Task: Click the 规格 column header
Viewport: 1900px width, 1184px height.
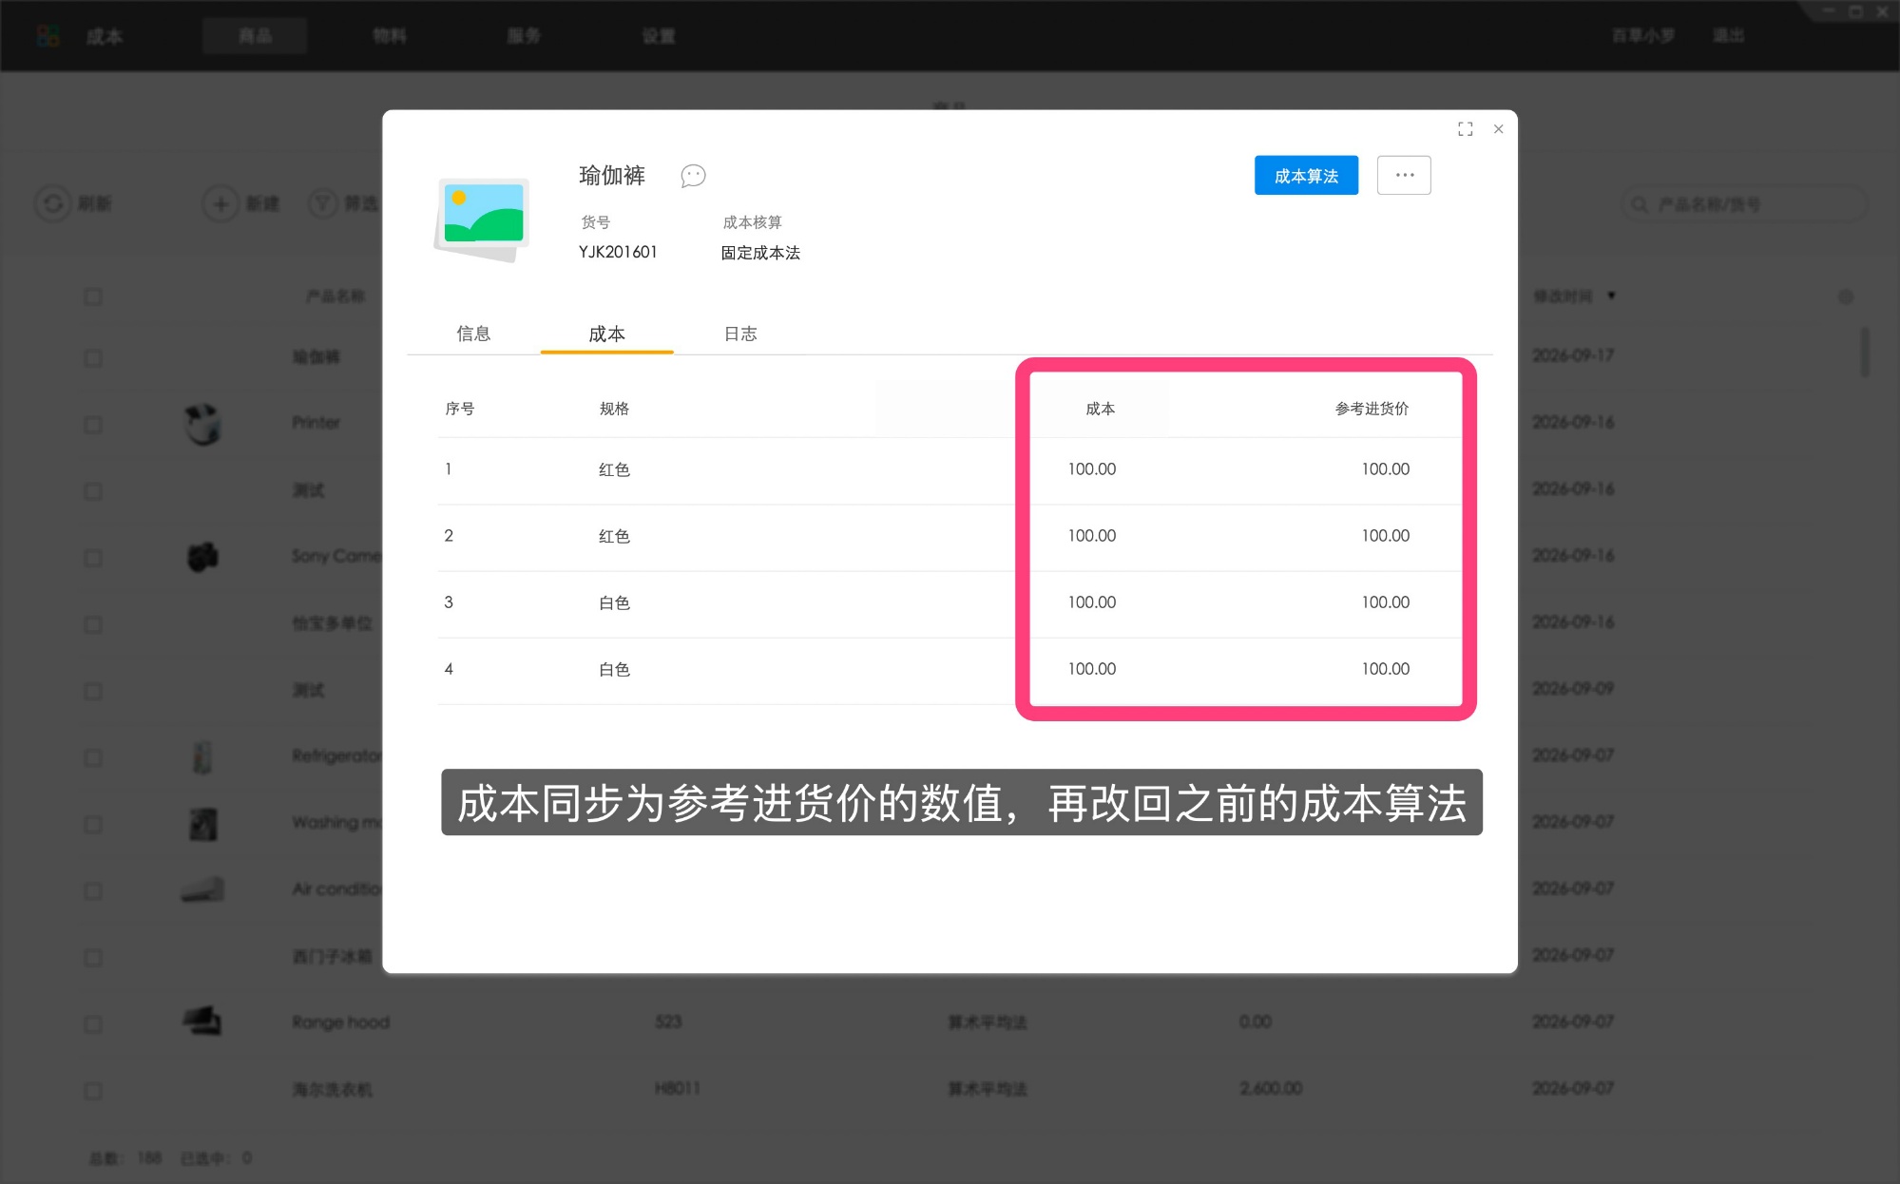Action: [x=614, y=409]
